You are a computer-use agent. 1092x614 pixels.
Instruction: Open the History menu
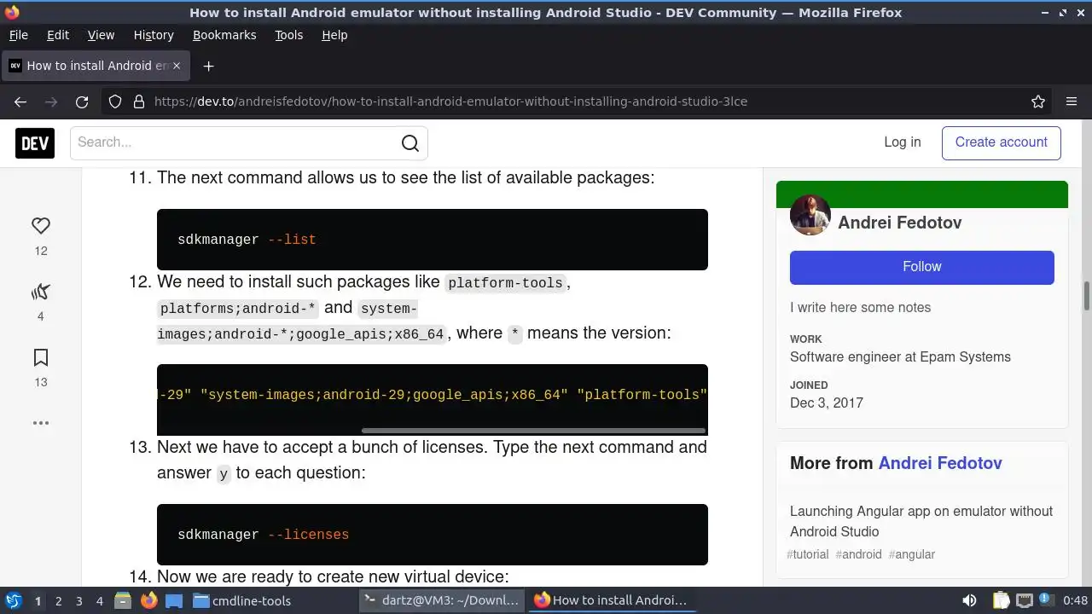pos(154,35)
